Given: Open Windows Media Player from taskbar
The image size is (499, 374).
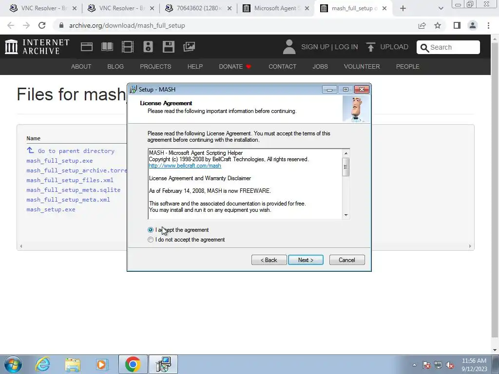Looking at the screenshot, I should (x=102, y=364).
